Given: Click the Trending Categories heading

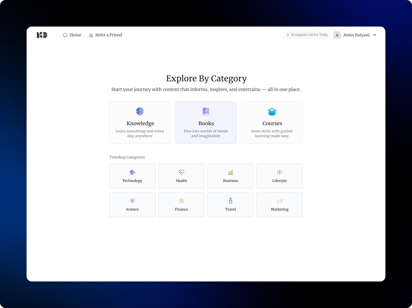Looking at the screenshot, I should [127, 157].
